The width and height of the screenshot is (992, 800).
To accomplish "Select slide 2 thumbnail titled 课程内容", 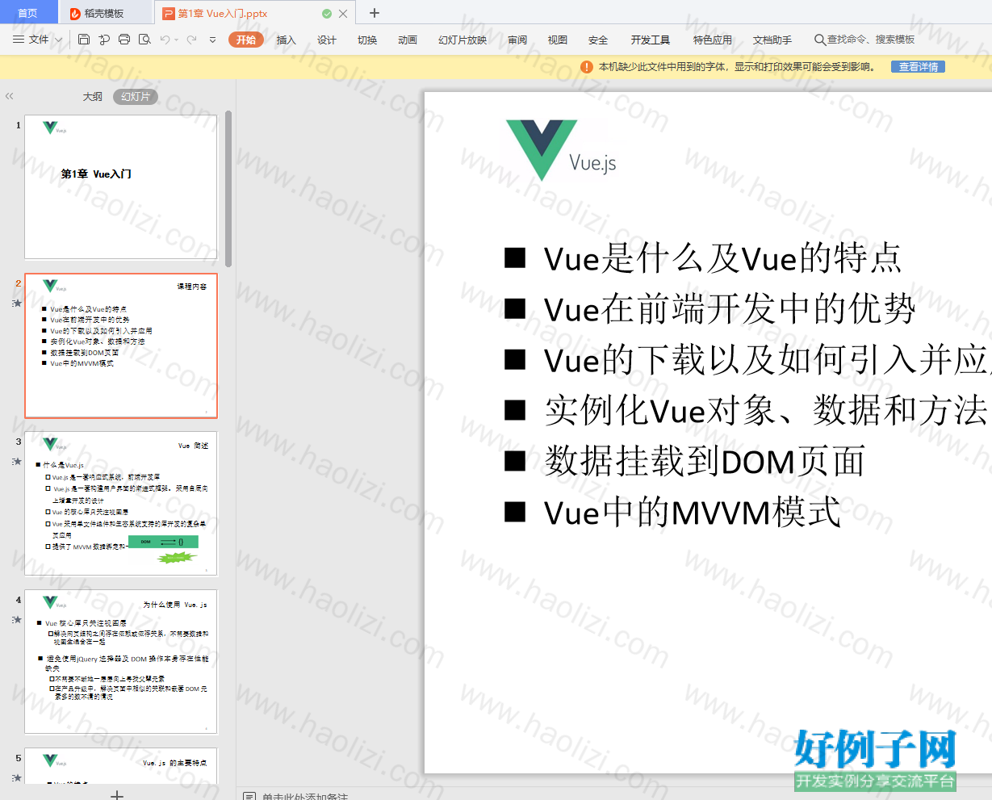I will tap(121, 346).
